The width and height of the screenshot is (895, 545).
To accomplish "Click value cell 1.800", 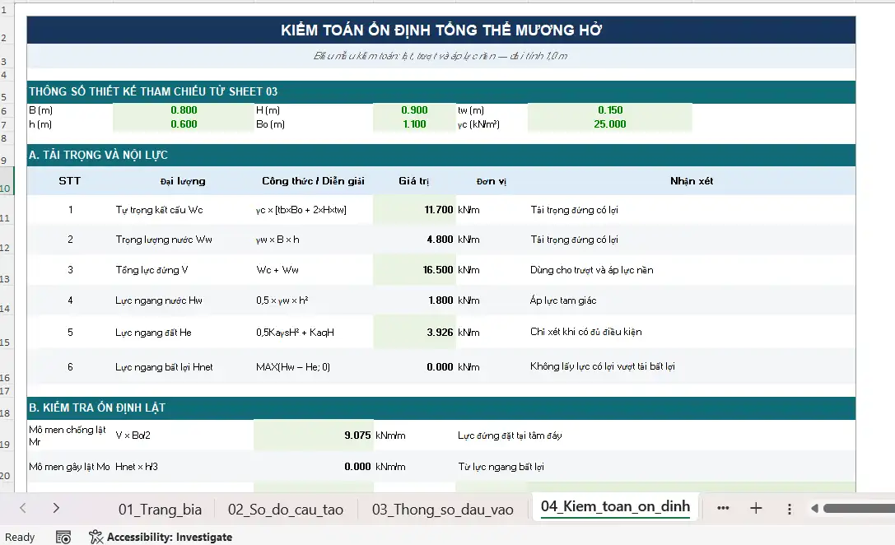I will (414, 300).
